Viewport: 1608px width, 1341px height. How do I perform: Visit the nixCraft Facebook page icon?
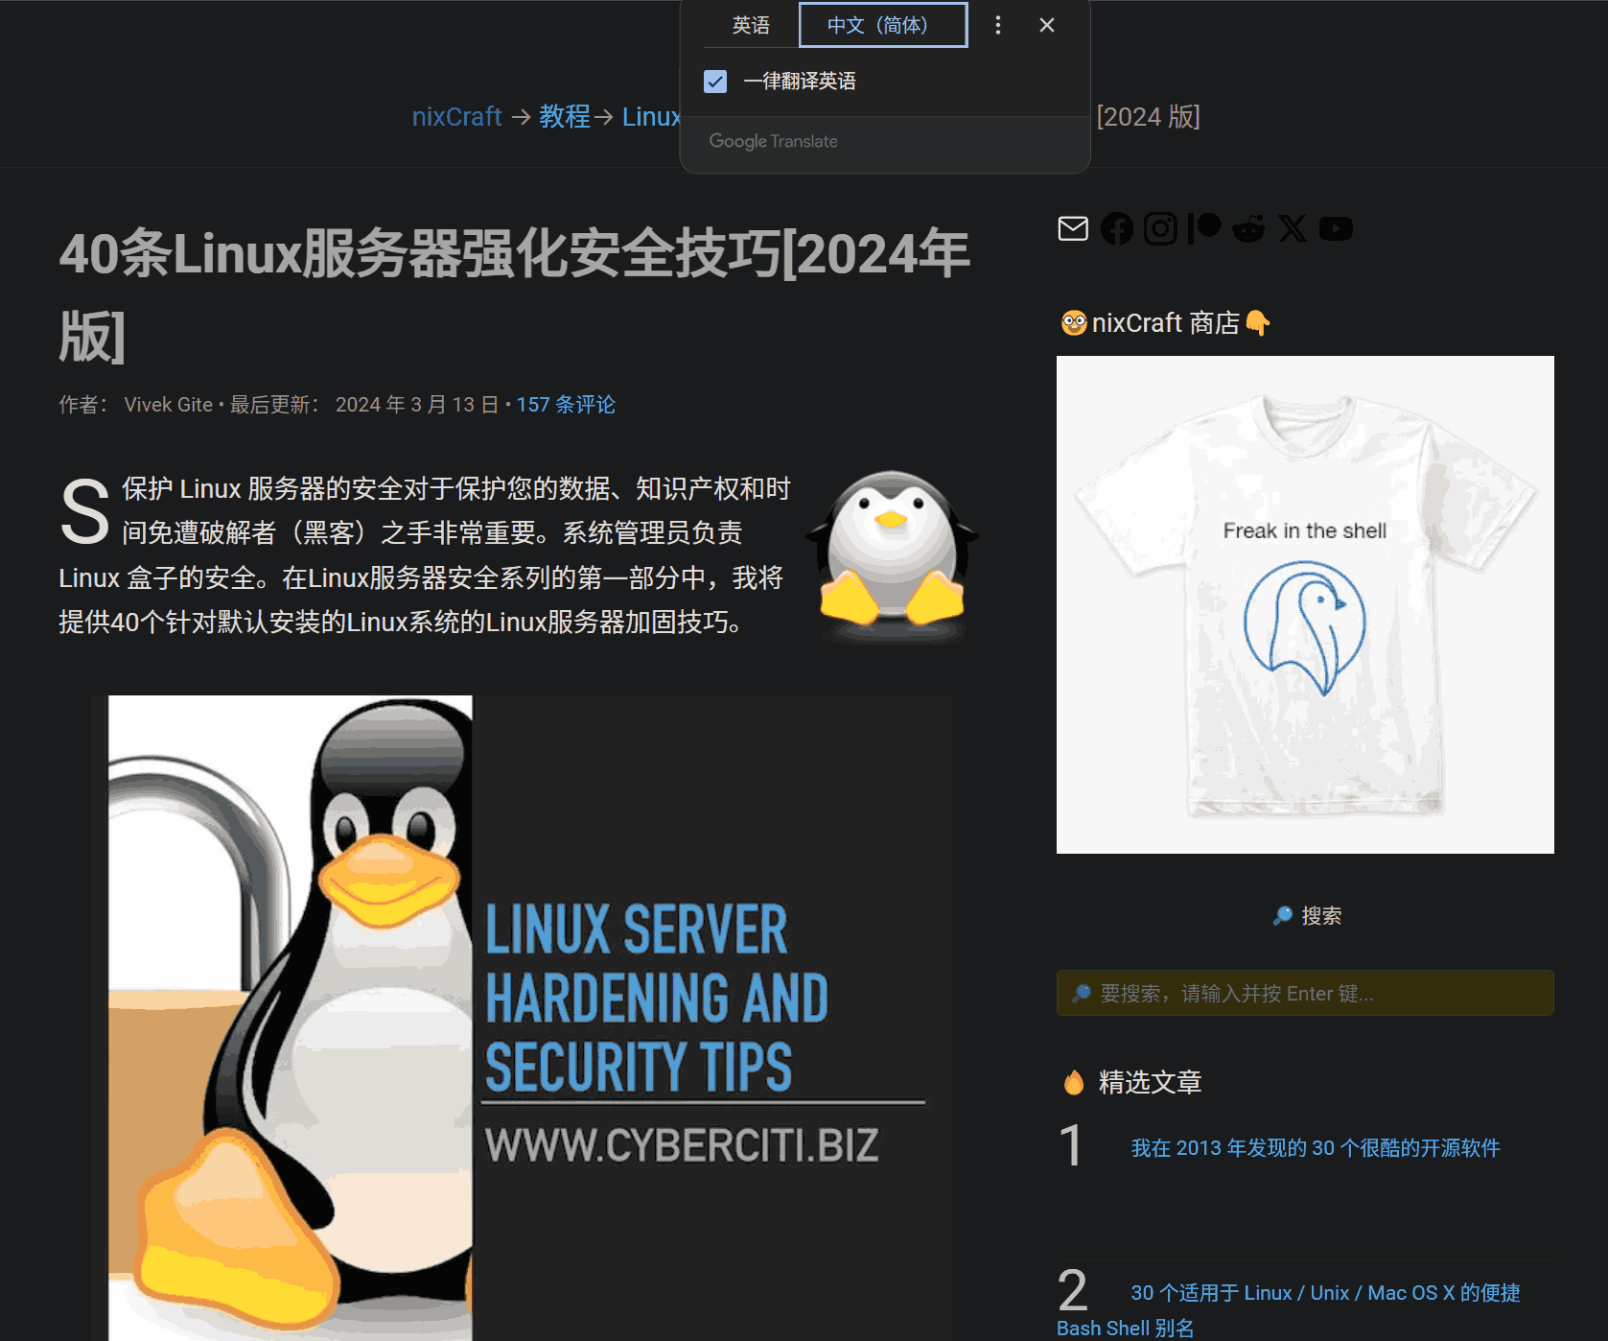[x=1117, y=228]
